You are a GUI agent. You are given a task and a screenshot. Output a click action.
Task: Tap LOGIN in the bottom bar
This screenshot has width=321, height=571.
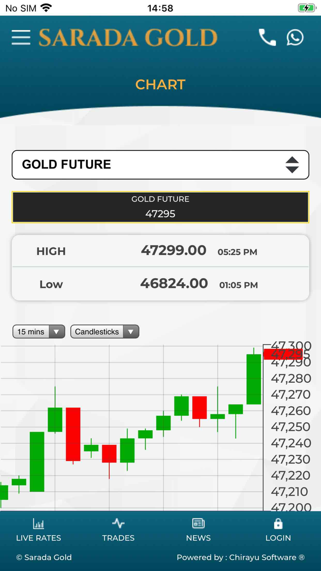[278, 530]
